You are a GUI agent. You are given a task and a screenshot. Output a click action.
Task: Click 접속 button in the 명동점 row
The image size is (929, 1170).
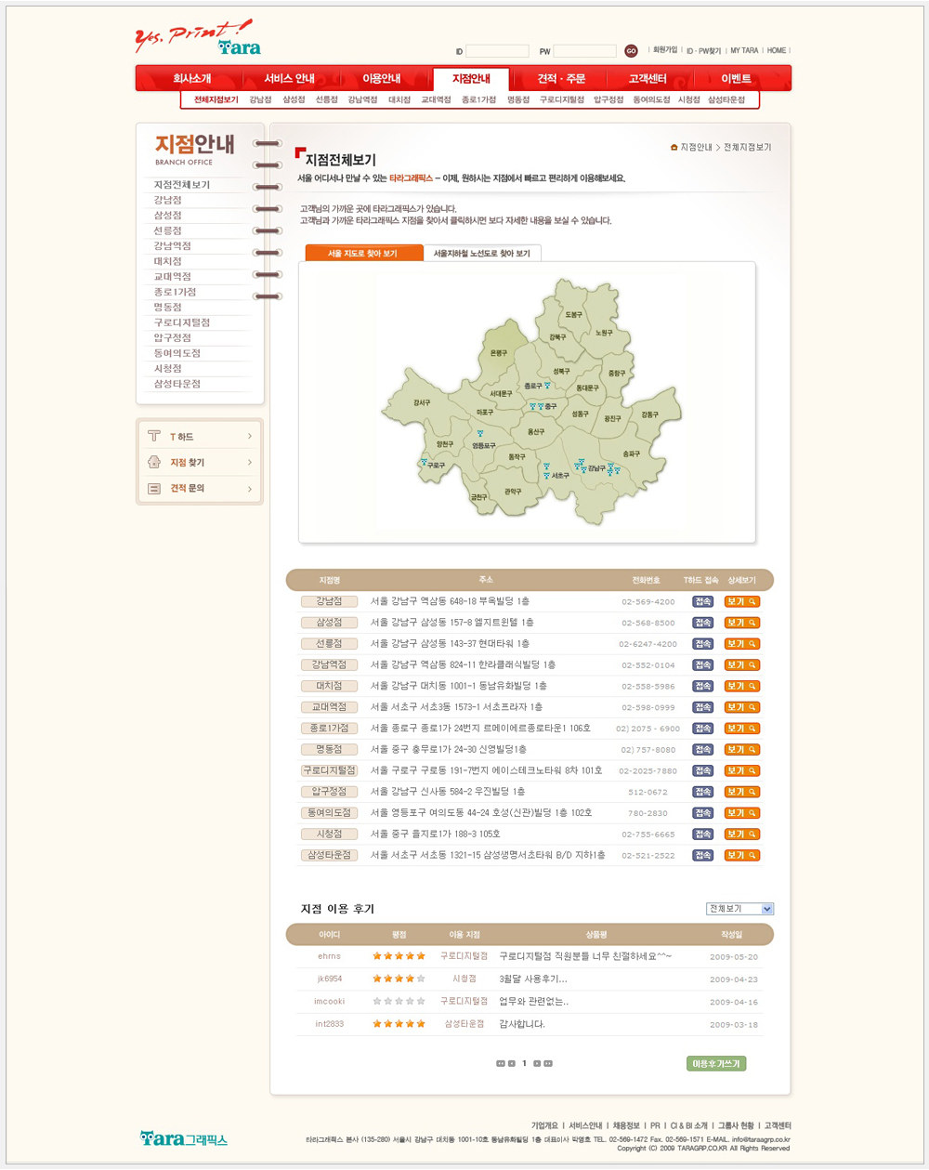(702, 749)
